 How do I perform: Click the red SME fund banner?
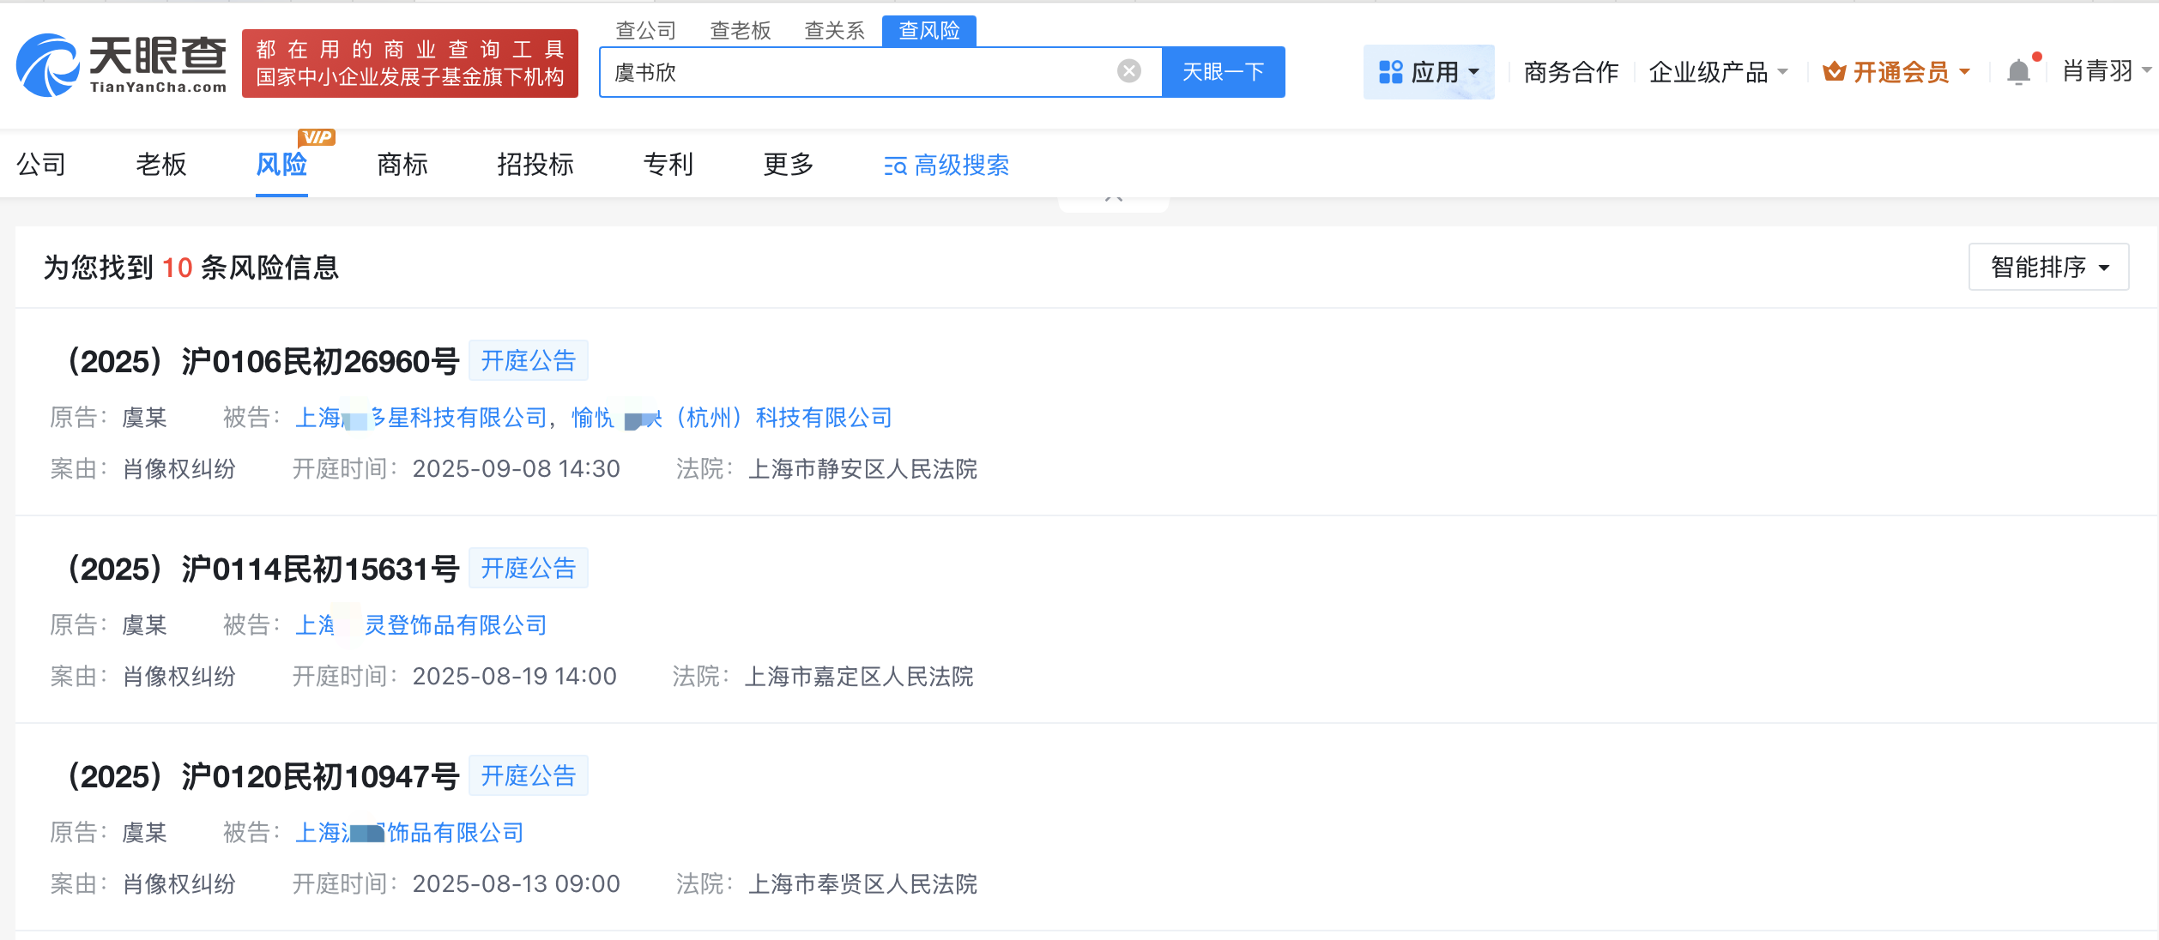(x=410, y=64)
